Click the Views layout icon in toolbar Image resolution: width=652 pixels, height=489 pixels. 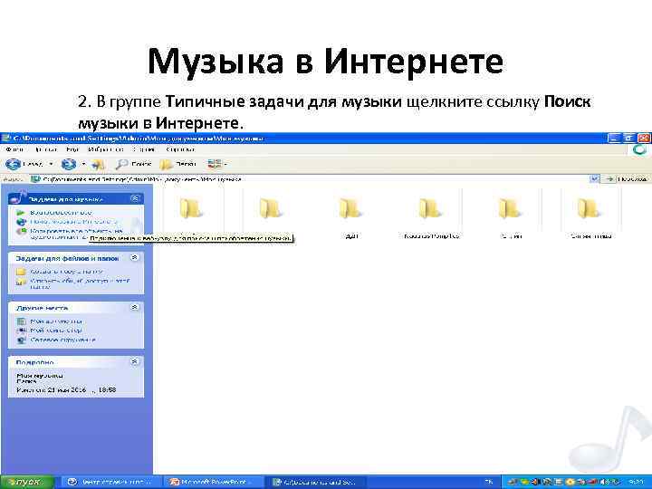pyautogui.click(x=215, y=164)
